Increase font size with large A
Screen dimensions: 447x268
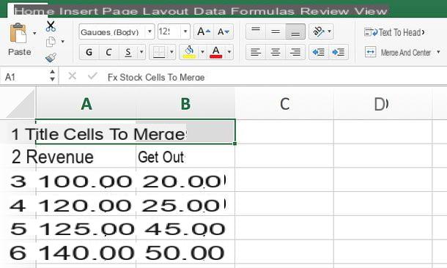click(x=204, y=31)
